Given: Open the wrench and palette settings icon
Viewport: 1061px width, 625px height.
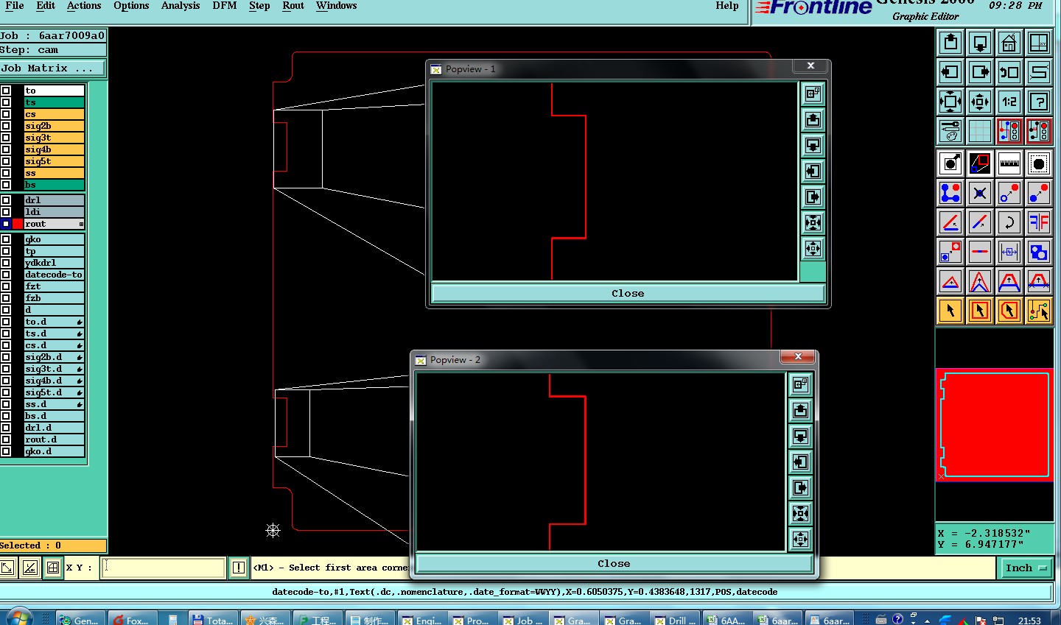Looking at the screenshot, I should click(x=950, y=131).
